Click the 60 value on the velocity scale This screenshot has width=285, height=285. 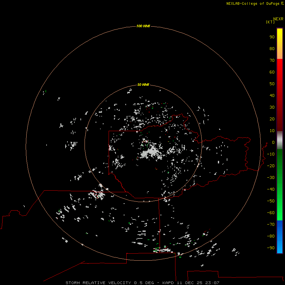[x=272, y=72]
